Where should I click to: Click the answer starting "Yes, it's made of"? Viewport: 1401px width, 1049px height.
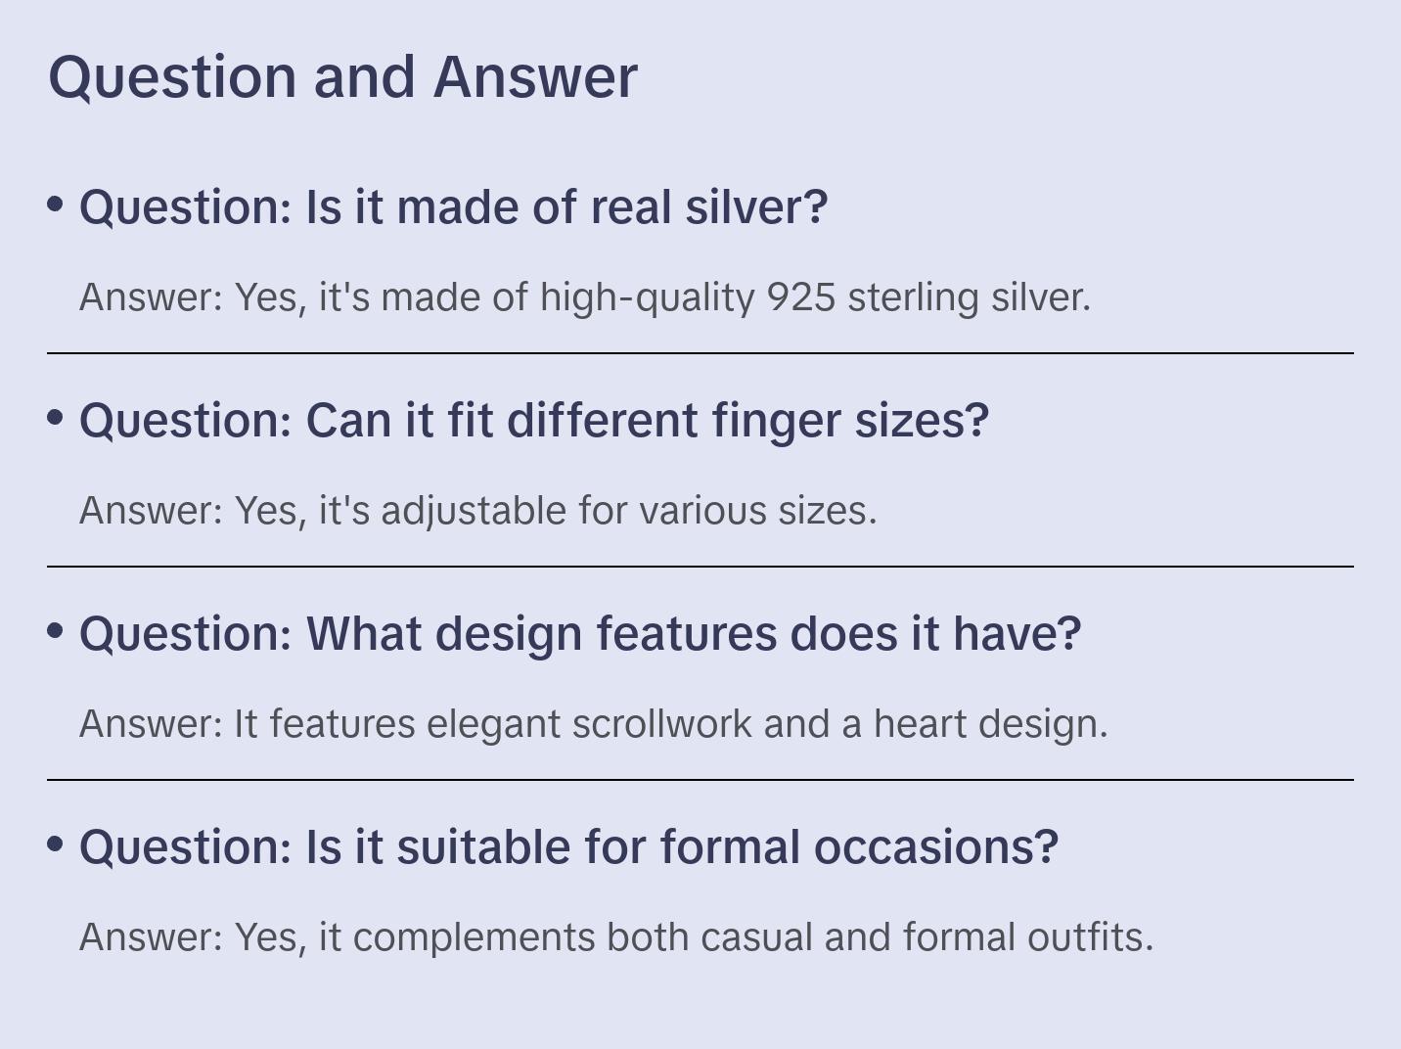click(x=584, y=297)
